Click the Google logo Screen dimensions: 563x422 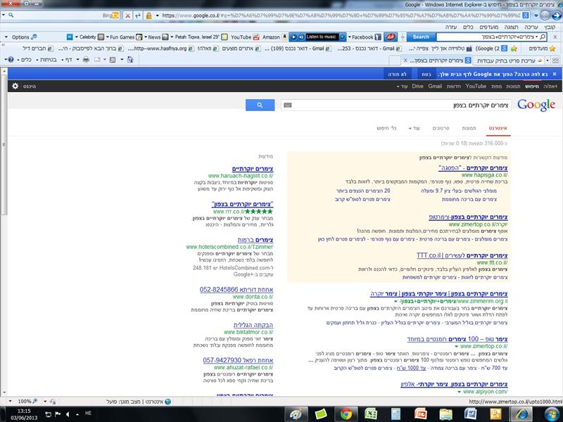click(536, 105)
